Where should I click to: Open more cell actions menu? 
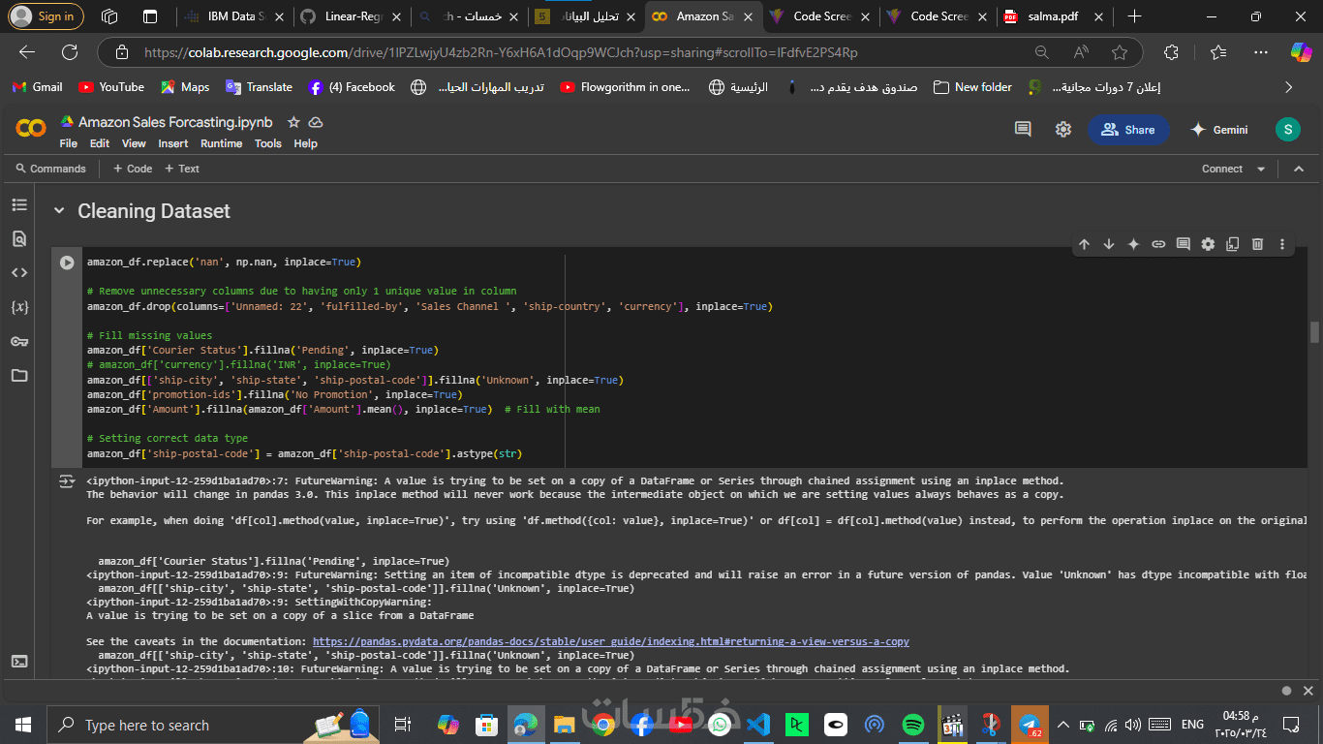[1282, 244]
